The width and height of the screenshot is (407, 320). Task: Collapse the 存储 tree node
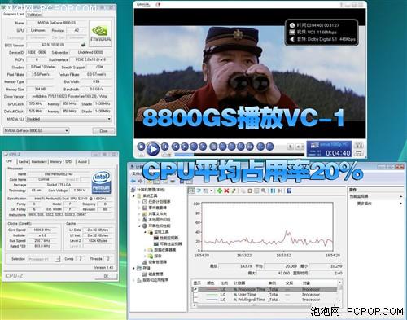134,268
